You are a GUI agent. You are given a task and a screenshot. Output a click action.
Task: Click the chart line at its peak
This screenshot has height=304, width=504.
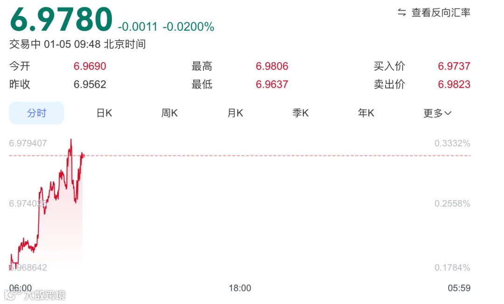click(x=71, y=140)
